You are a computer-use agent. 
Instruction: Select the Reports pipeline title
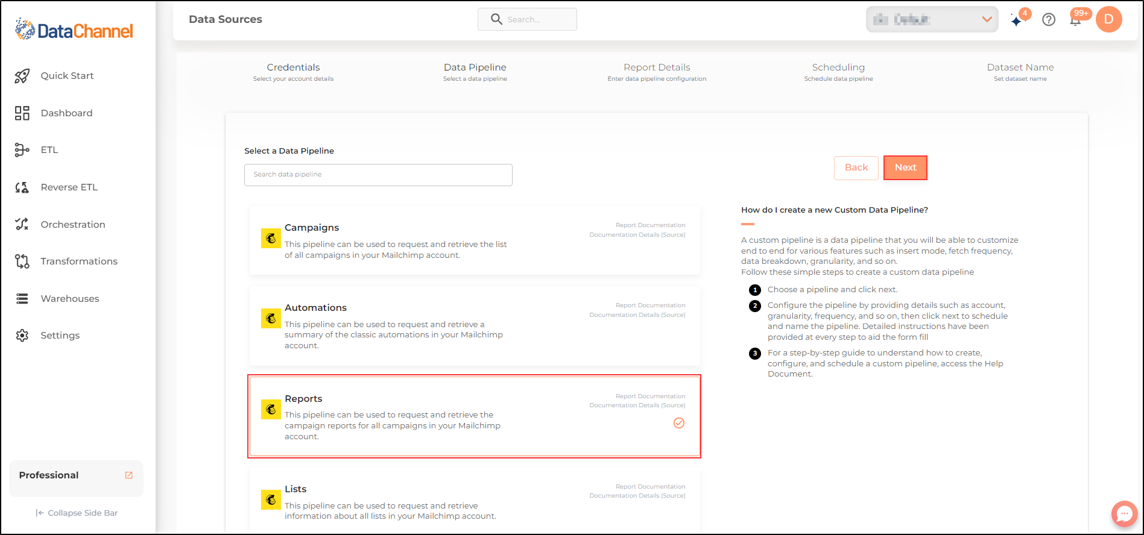click(303, 399)
